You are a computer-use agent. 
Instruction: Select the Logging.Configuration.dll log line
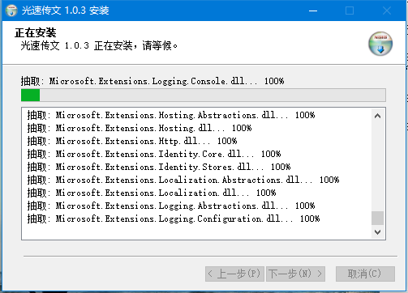tap(174, 219)
